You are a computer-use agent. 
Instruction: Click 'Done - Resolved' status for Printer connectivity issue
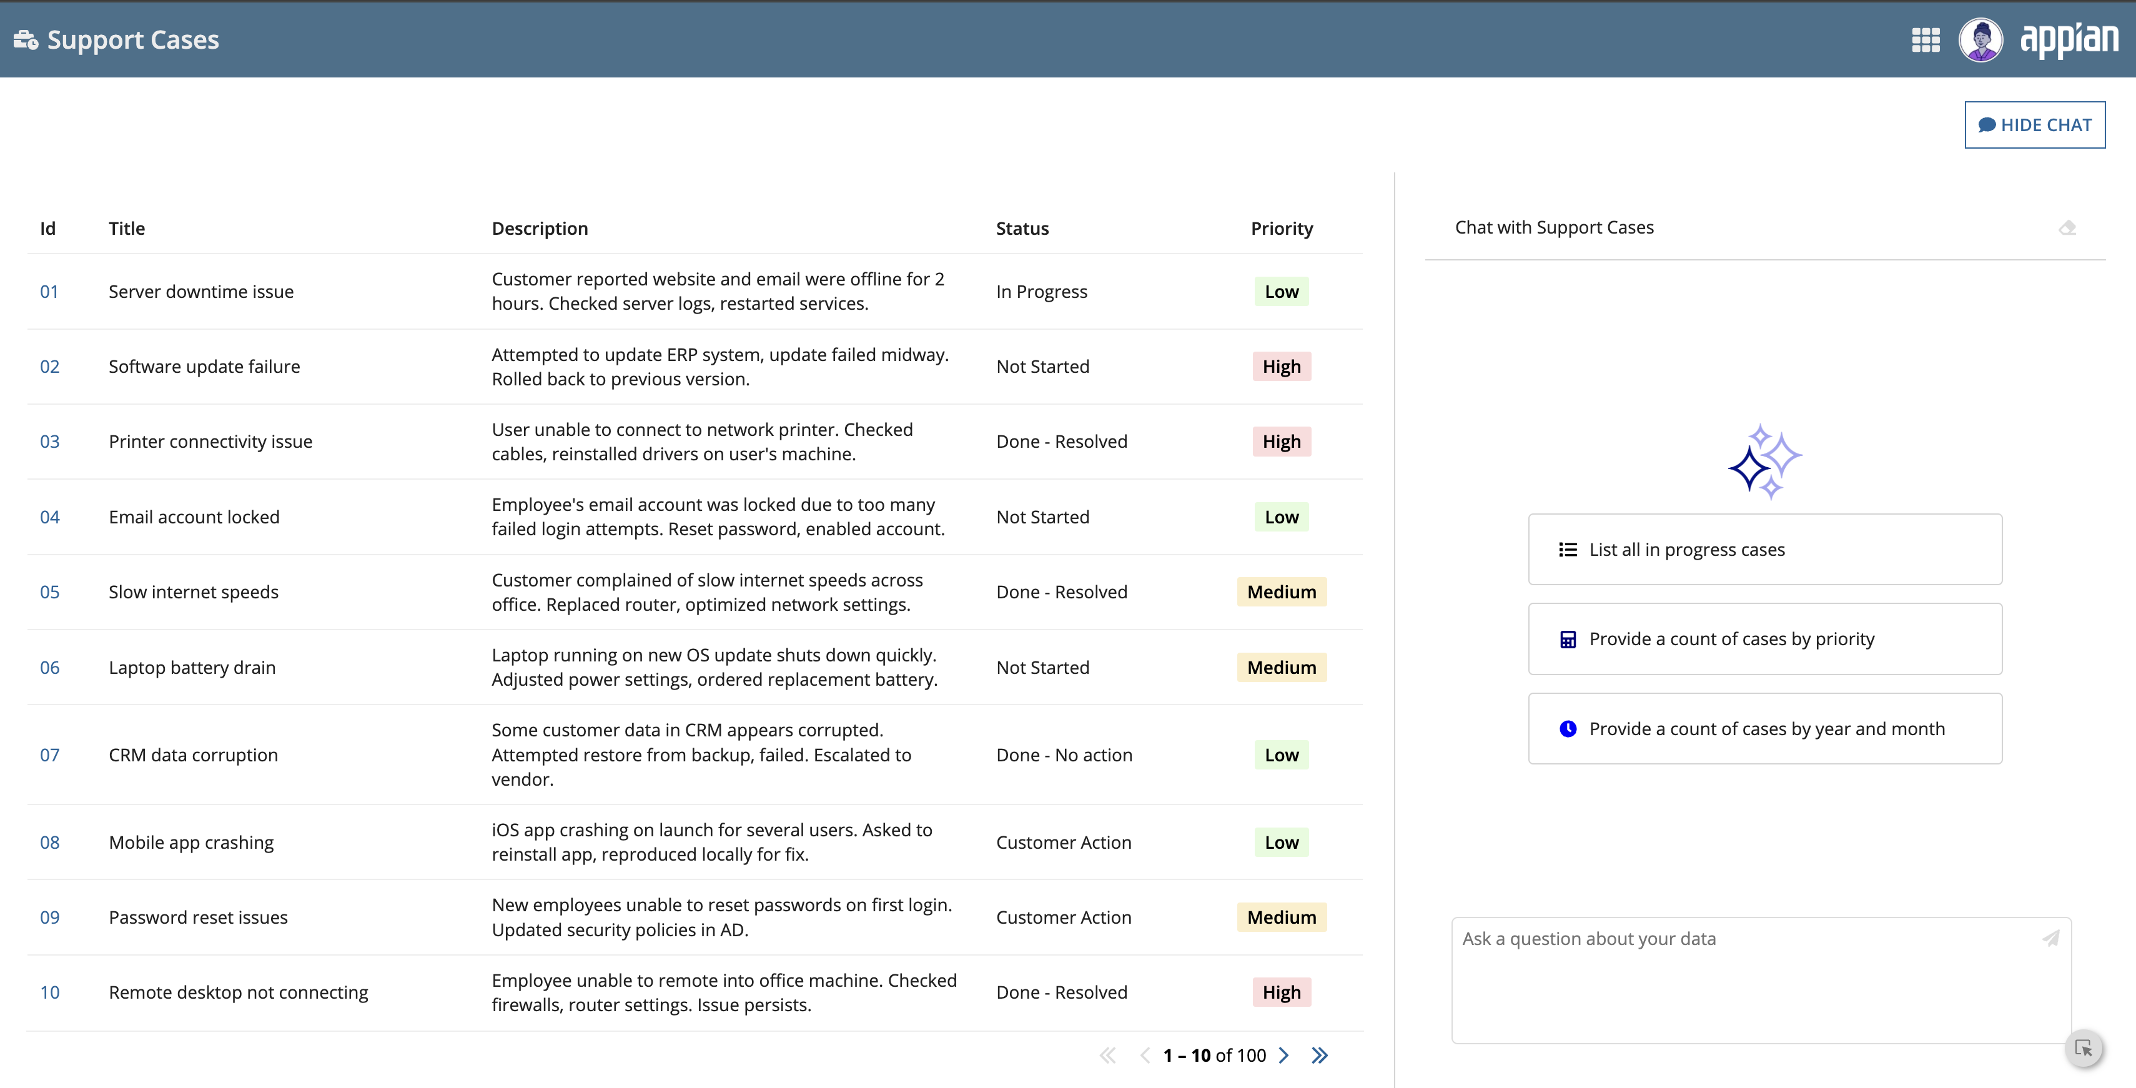[x=1061, y=442]
